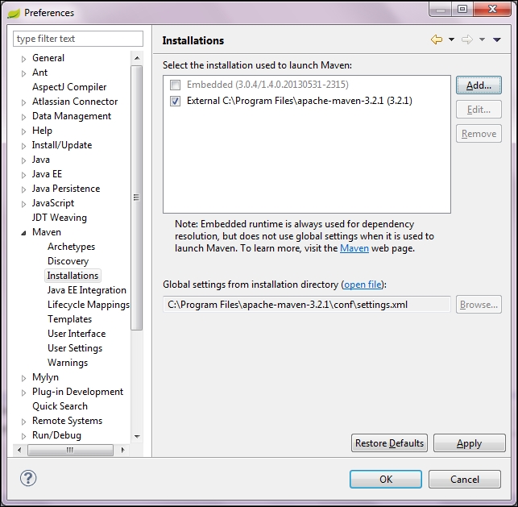
Task: Select Maven Warnings page
Action: [x=68, y=363]
